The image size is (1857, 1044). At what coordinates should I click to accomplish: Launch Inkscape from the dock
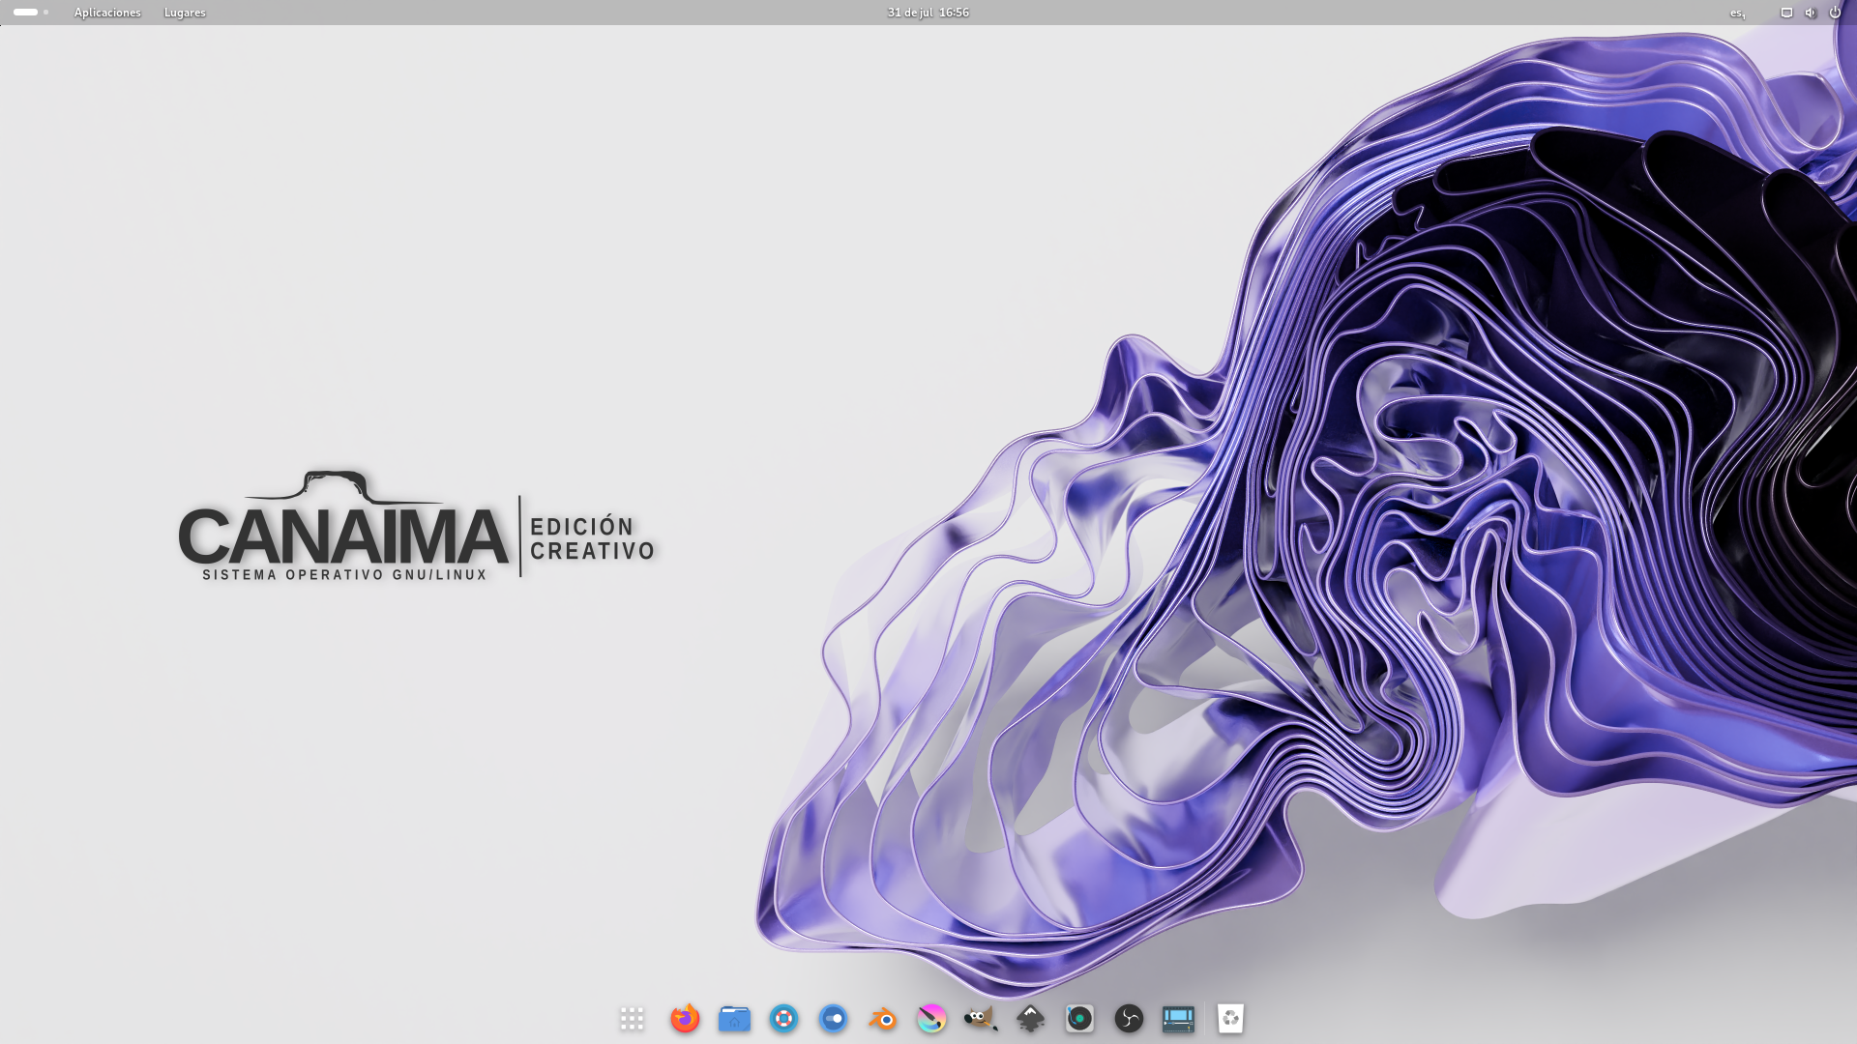tap(1030, 1018)
